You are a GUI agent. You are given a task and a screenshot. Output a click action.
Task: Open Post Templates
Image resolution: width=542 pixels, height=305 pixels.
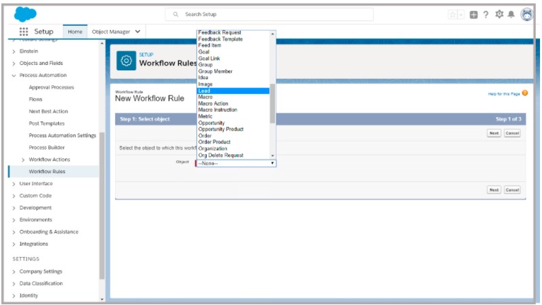click(x=47, y=123)
